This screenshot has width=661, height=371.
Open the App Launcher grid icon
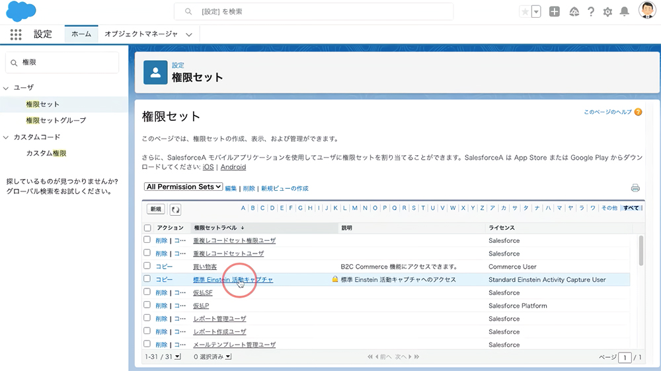pyautogui.click(x=16, y=34)
